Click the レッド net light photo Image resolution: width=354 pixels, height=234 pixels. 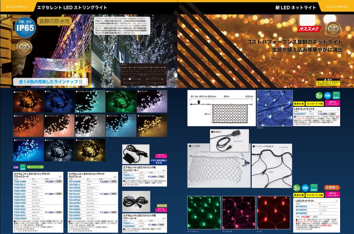(x=274, y=213)
